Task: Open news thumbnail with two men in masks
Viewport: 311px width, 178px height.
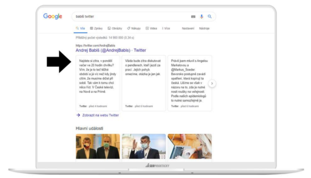Action: [x=98, y=146]
